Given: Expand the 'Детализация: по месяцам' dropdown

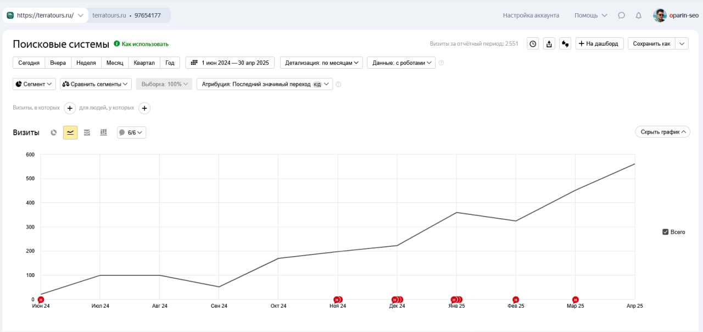Looking at the screenshot, I should point(321,63).
